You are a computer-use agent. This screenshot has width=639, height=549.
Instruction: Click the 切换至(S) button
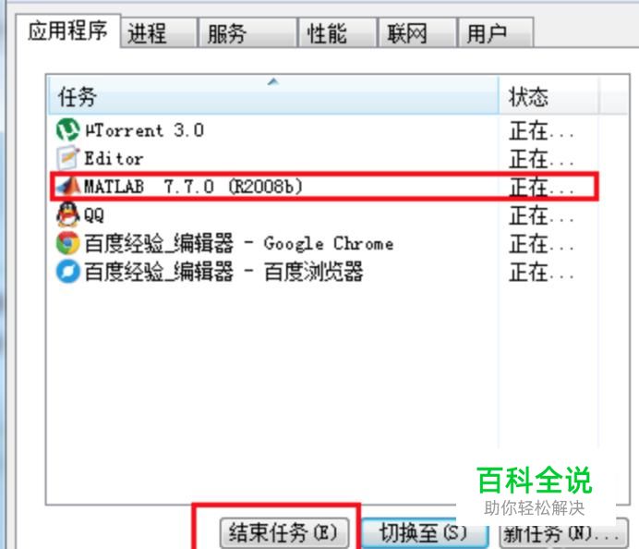click(x=424, y=532)
